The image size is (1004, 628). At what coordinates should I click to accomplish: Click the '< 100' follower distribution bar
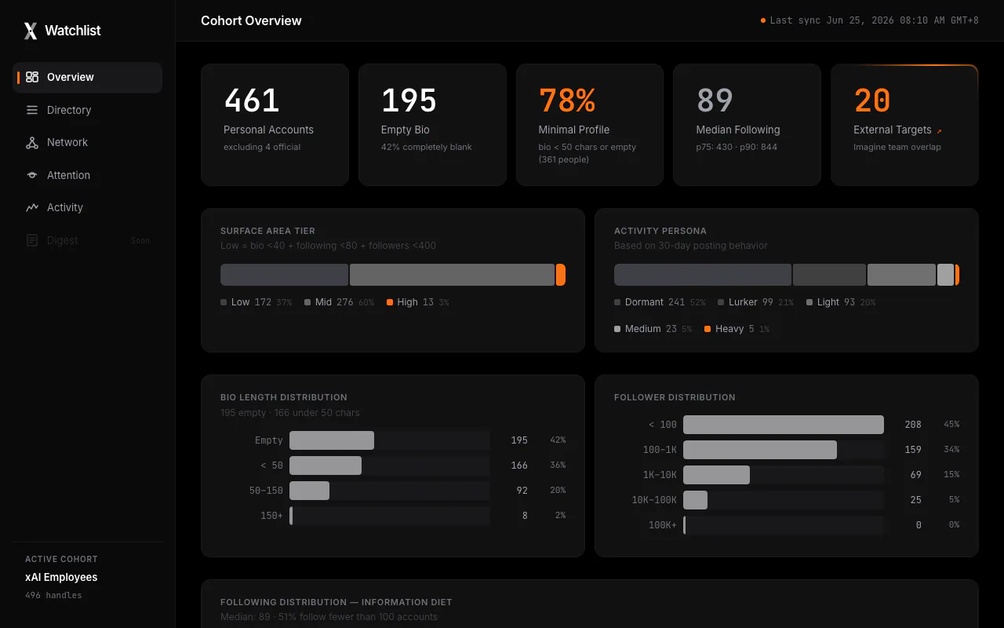coord(784,425)
